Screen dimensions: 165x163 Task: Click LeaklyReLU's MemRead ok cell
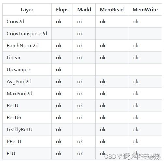click(x=103, y=130)
